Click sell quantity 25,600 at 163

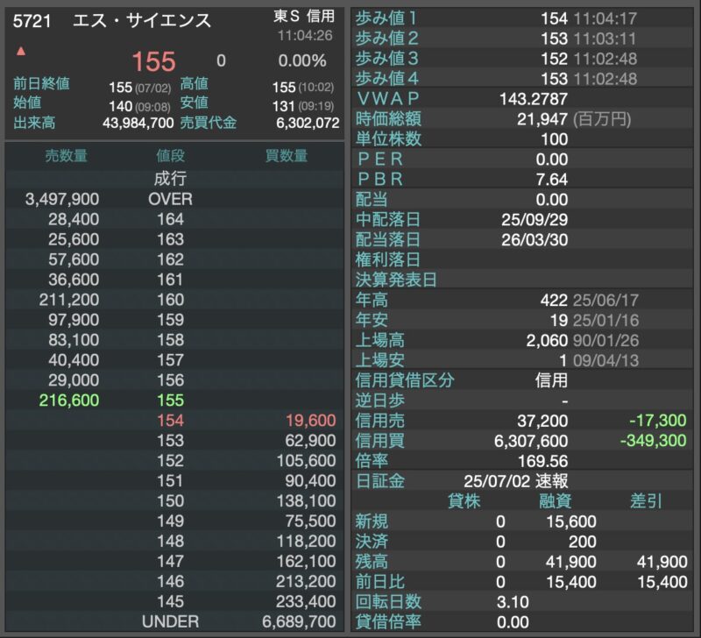tap(74, 239)
